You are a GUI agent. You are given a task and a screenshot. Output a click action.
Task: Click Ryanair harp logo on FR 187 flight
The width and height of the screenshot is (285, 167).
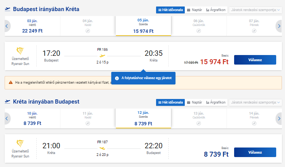20,143
